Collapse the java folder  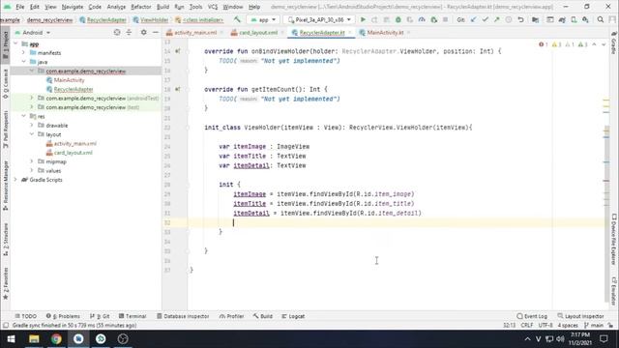pos(23,62)
